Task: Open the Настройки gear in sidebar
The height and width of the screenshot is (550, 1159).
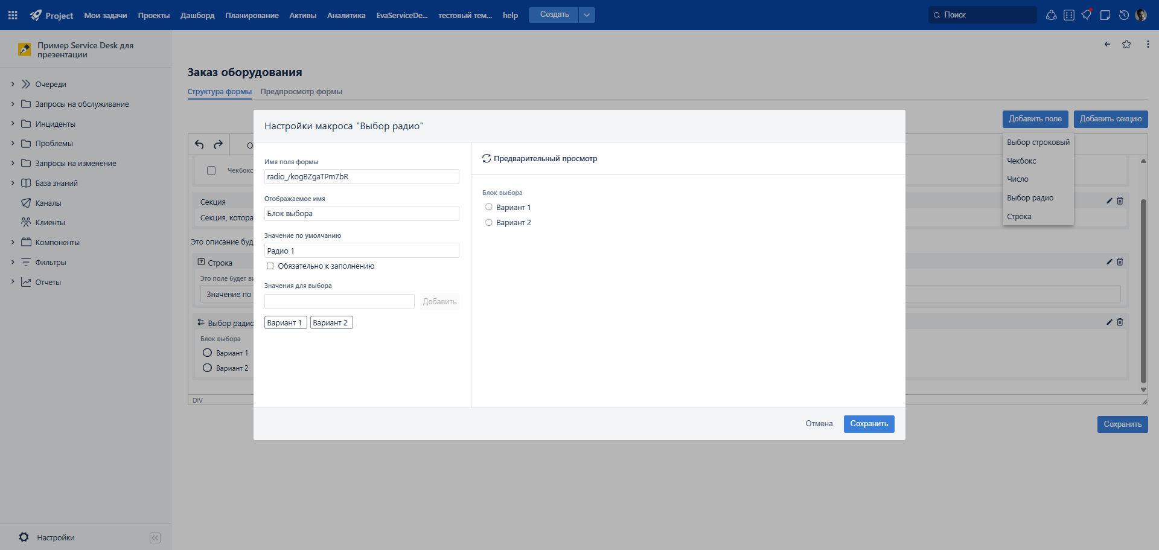Action: click(24, 537)
